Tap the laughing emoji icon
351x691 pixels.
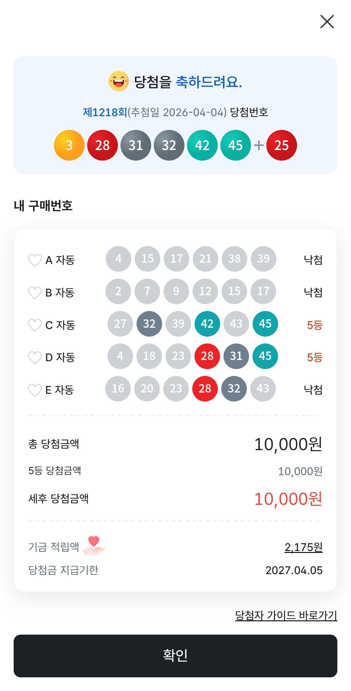click(x=118, y=81)
